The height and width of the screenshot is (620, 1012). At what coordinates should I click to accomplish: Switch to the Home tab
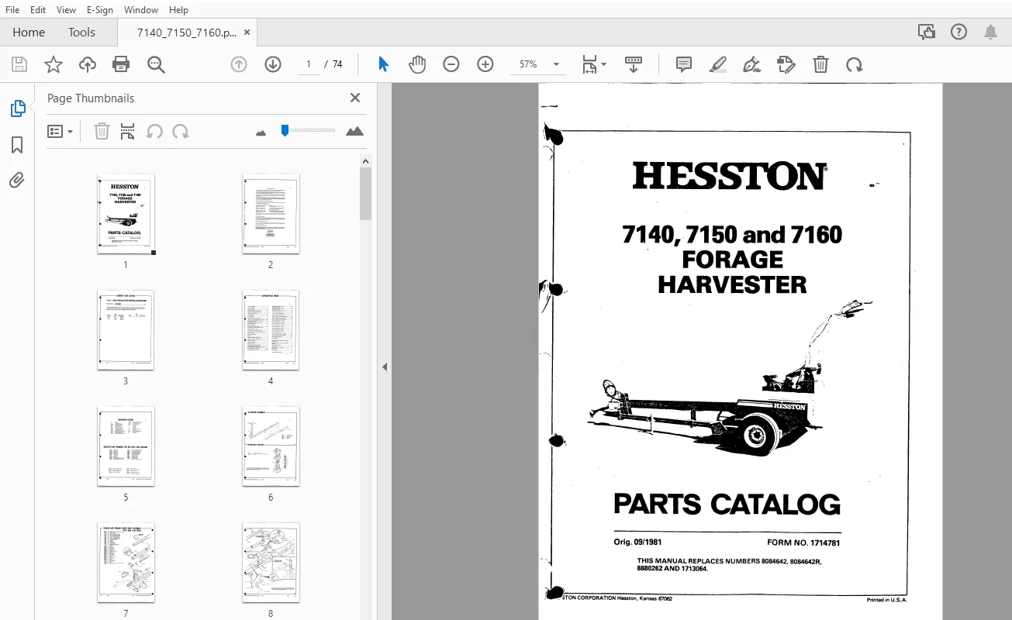pos(29,33)
